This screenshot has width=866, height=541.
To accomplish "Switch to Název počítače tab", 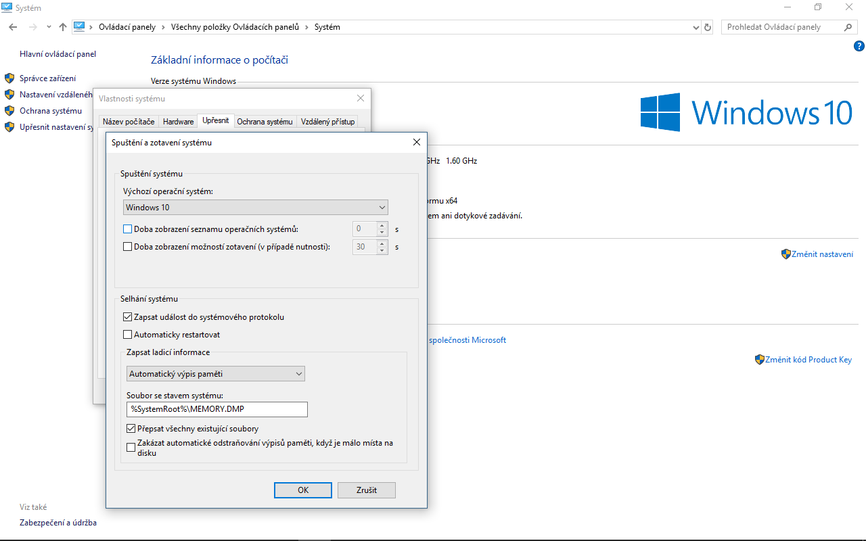I will click(x=129, y=122).
